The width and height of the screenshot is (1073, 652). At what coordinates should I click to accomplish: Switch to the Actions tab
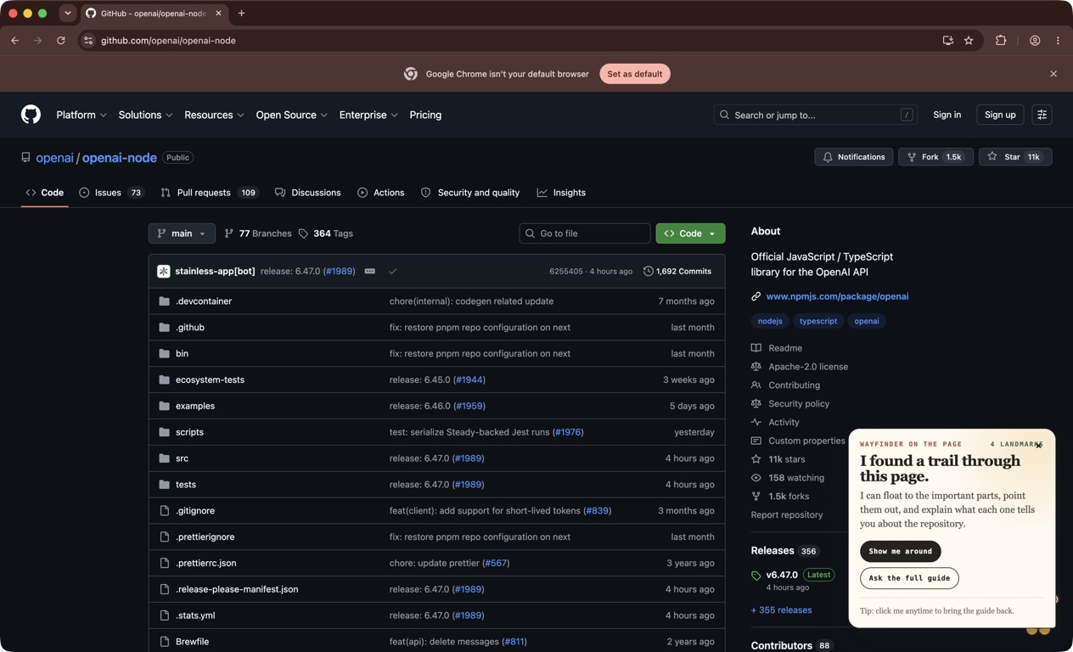pyautogui.click(x=380, y=193)
